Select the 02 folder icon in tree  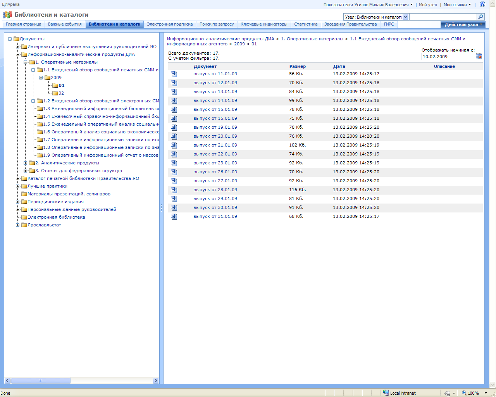pos(55,93)
